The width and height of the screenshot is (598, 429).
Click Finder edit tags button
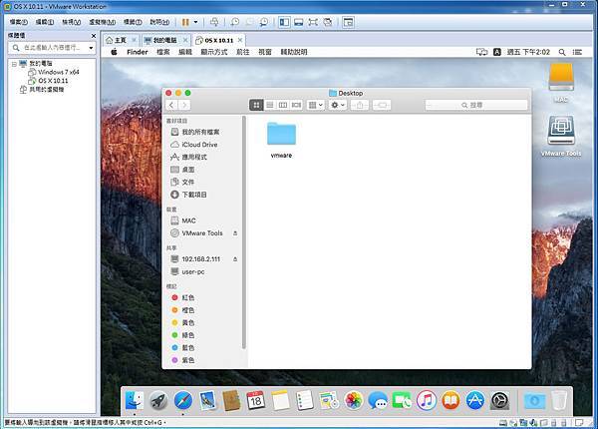click(x=382, y=105)
